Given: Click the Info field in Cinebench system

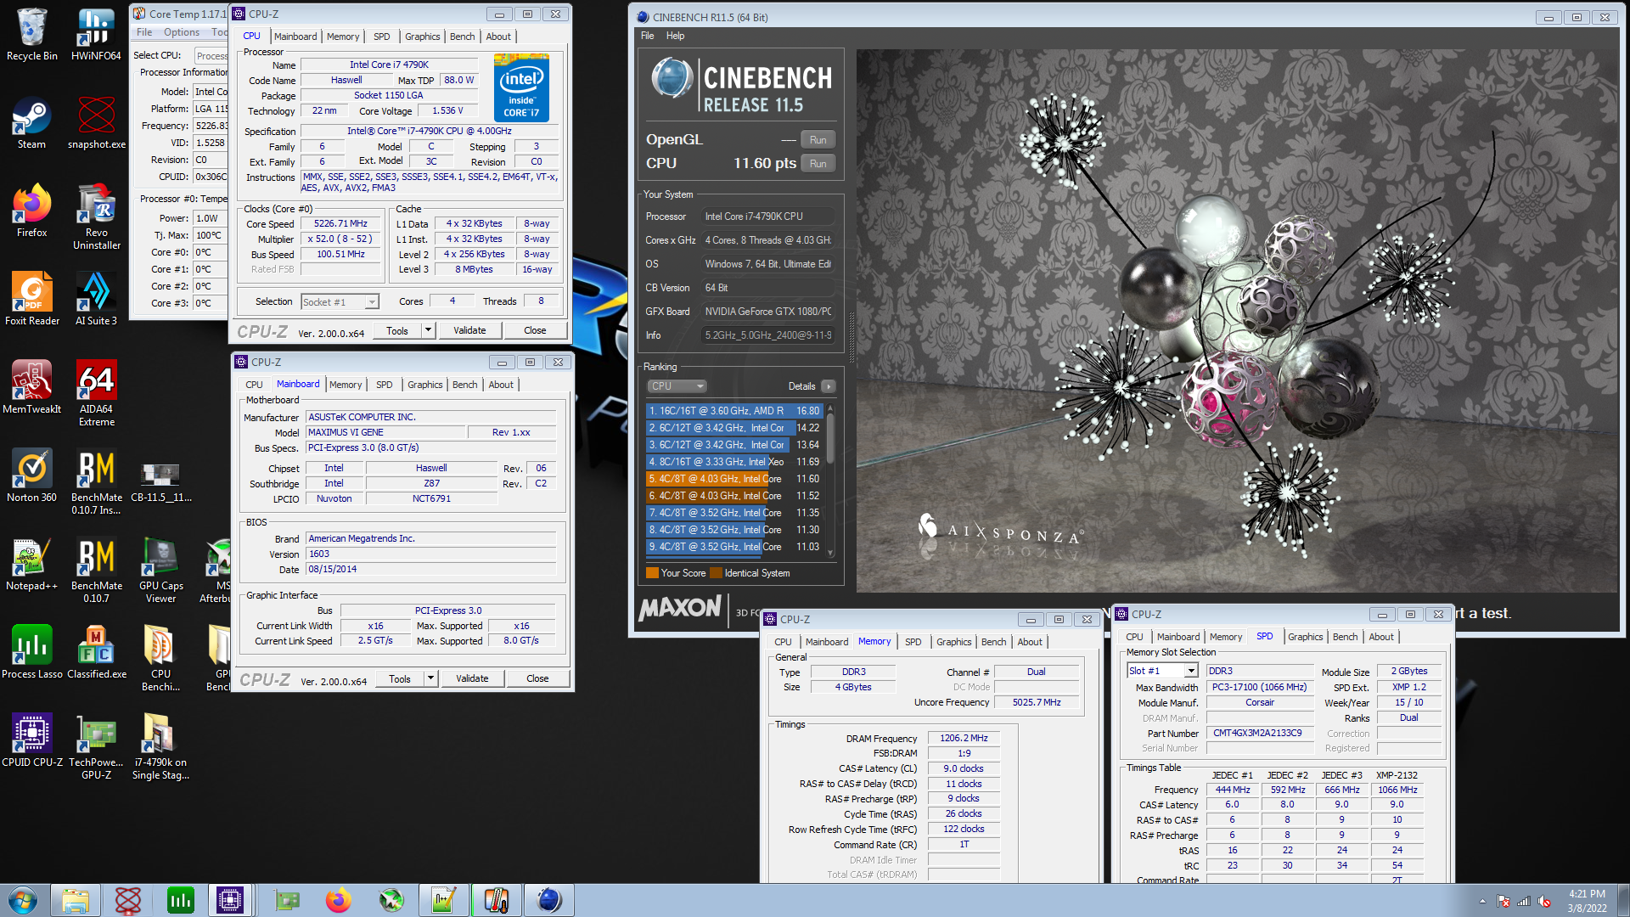Looking at the screenshot, I should click(768, 335).
